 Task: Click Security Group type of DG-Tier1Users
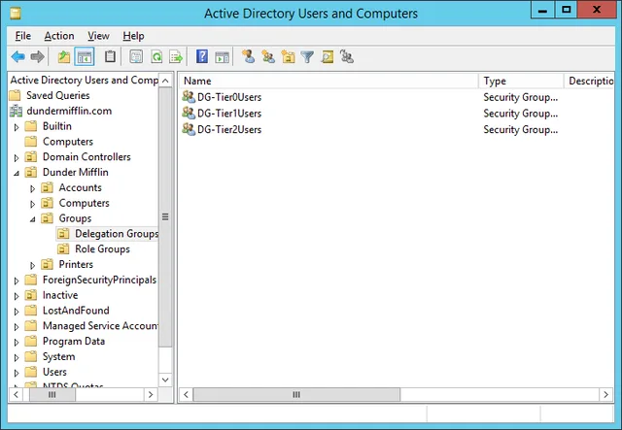(521, 114)
